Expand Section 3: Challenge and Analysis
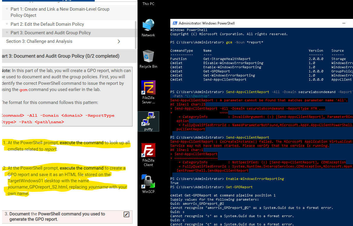 pyautogui.click(x=119, y=42)
